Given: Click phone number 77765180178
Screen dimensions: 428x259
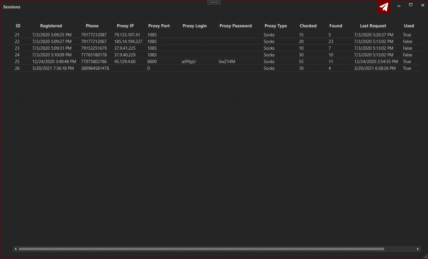Looking at the screenshot, I should click(x=94, y=55).
